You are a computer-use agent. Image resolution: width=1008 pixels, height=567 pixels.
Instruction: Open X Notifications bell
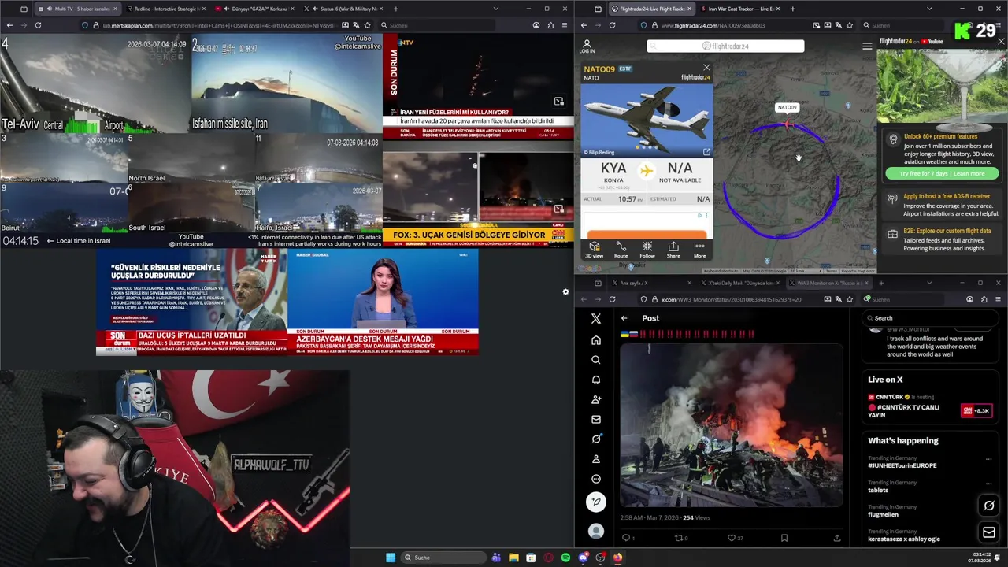click(596, 380)
